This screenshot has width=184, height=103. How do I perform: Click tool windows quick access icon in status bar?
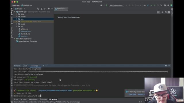click(x=12, y=102)
